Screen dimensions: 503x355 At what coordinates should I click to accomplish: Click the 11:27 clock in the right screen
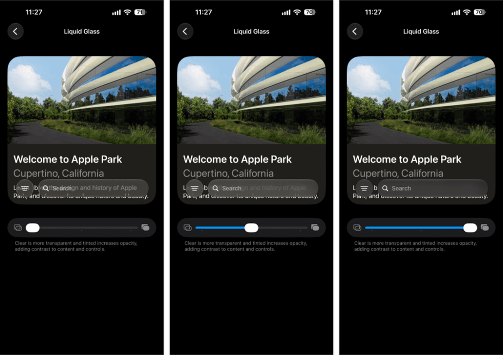point(374,12)
